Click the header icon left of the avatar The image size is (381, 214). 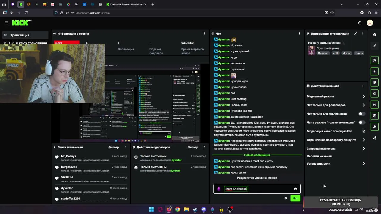(x=360, y=23)
